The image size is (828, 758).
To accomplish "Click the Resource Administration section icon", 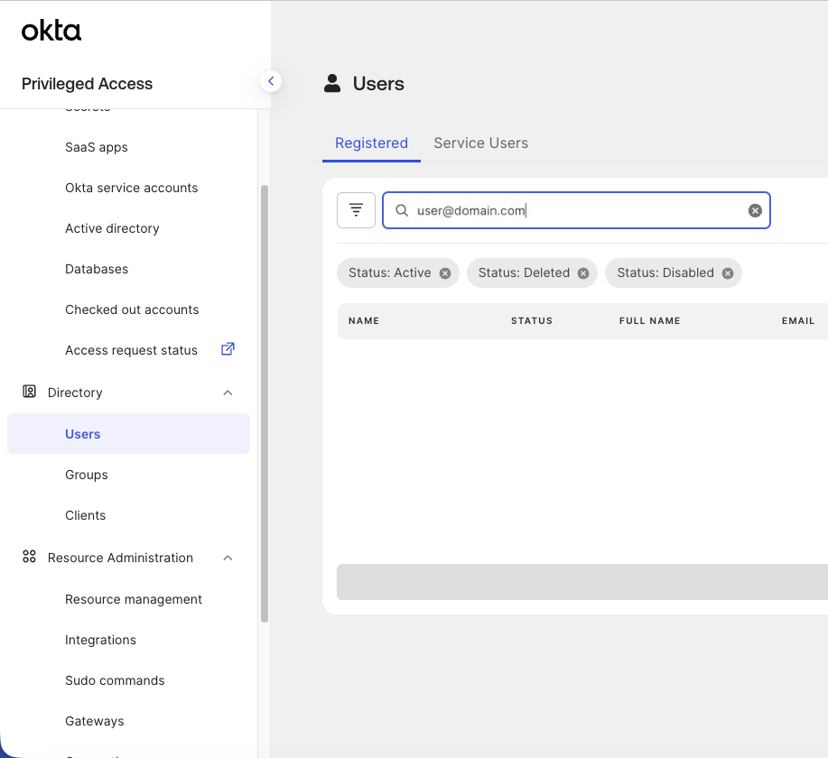I will (x=29, y=557).
